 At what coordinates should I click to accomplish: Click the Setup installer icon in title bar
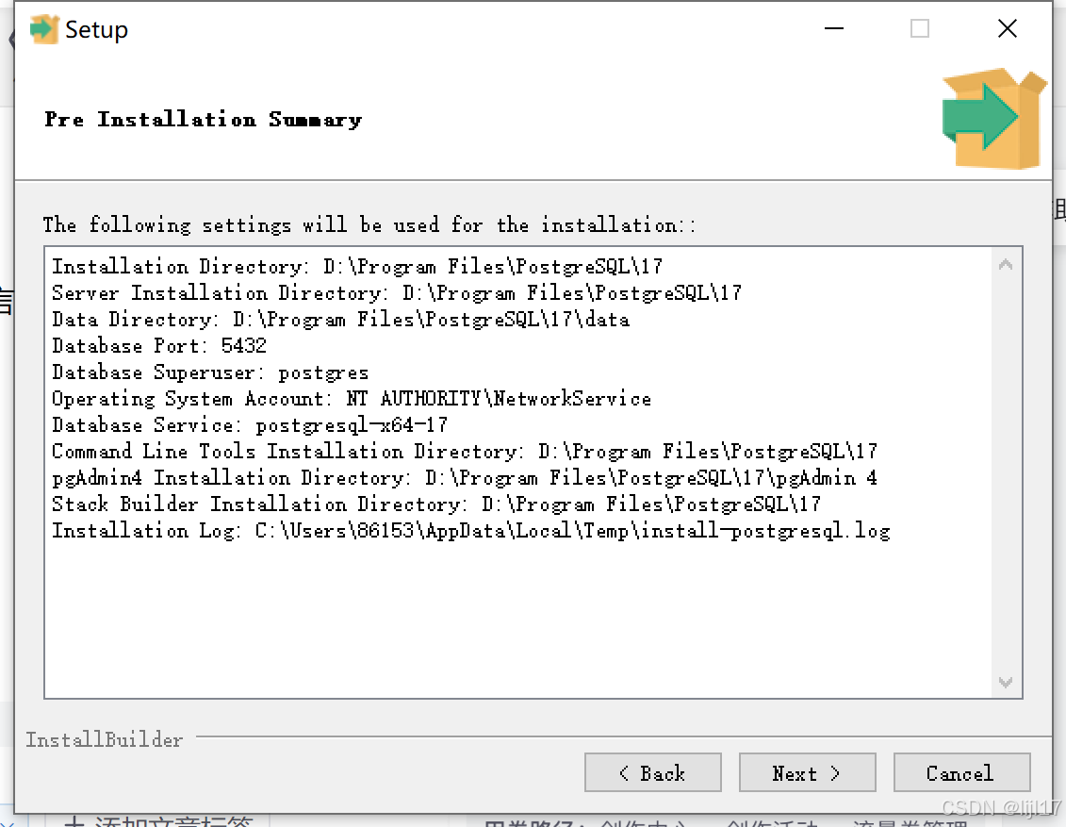(44, 29)
